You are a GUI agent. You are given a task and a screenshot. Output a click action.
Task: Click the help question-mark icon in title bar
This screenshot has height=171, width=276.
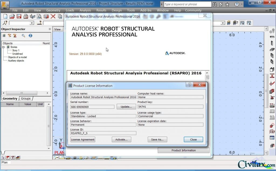click(237, 4)
